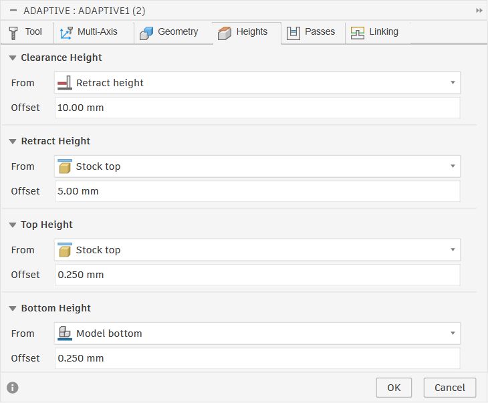Open Bottom Height From dropdown
Image resolution: width=488 pixels, height=403 pixels.
tap(257, 333)
